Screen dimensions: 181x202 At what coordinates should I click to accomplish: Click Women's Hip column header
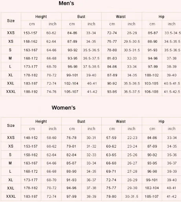(x=161, y=121)
